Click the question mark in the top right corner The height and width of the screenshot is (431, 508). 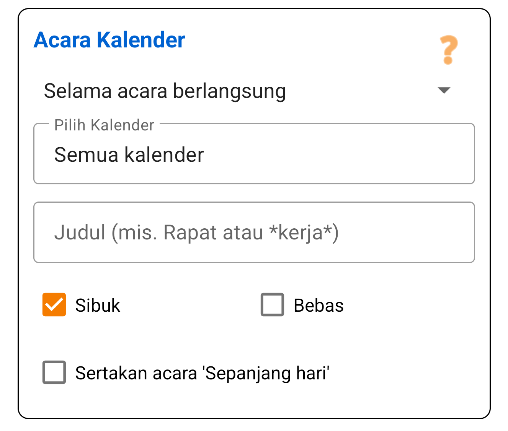448,50
